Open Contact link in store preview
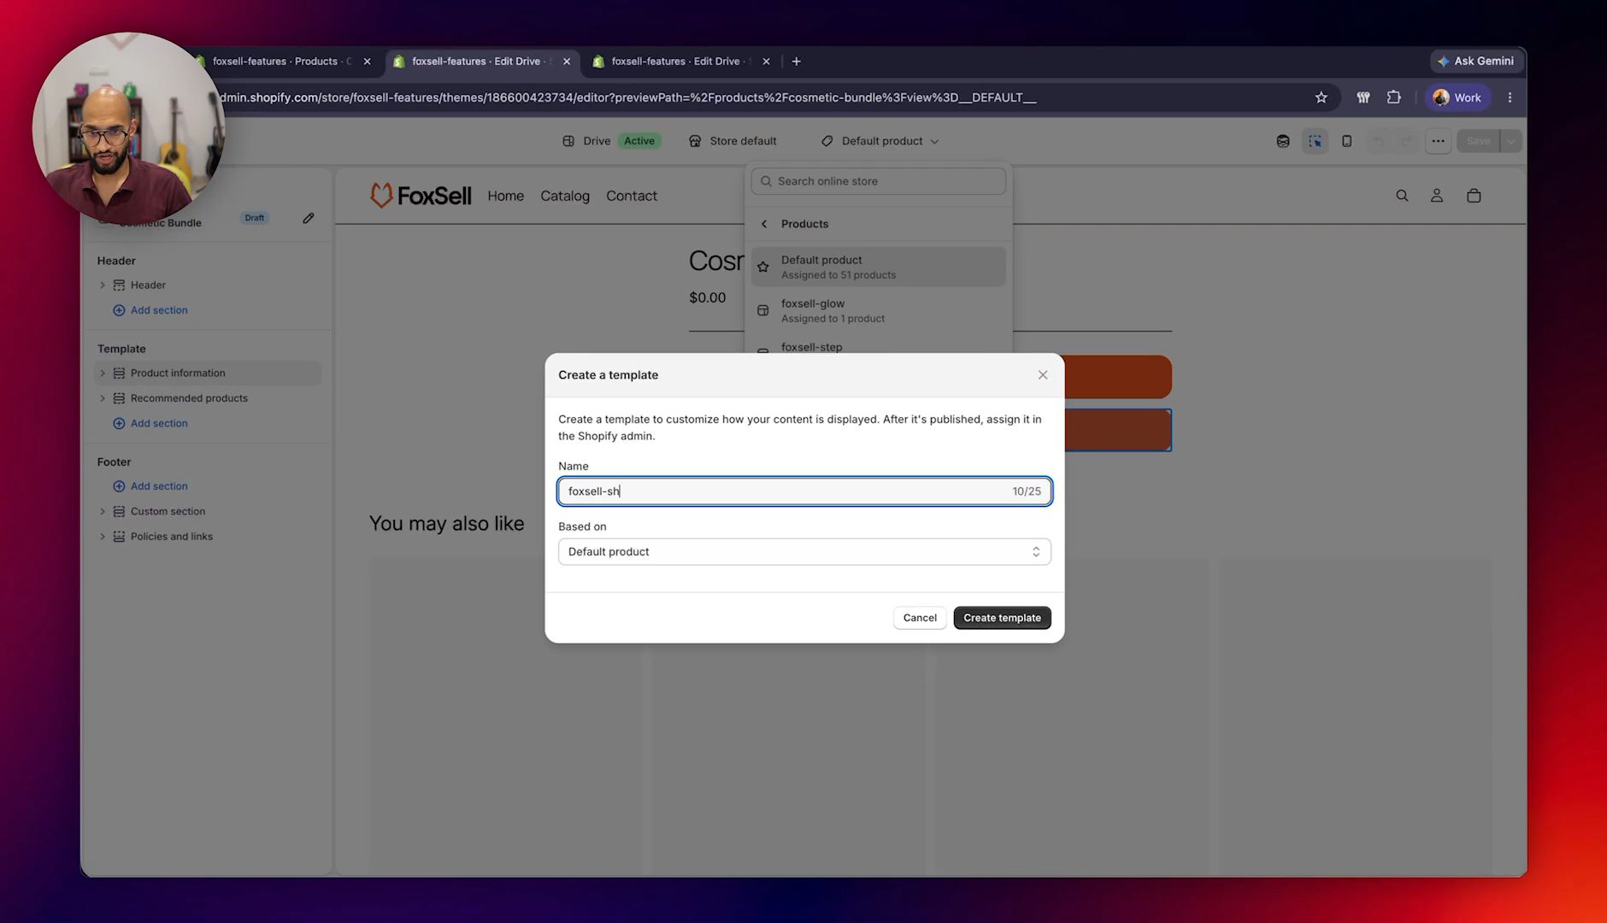Image resolution: width=1607 pixels, height=923 pixels. (x=632, y=196)
